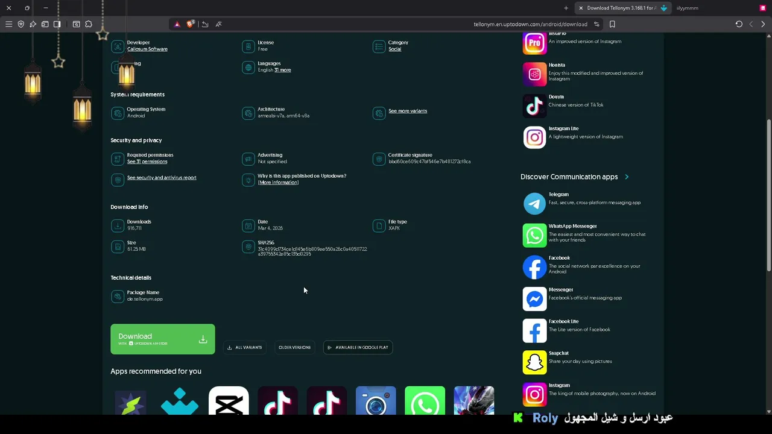The width and height of the screenshot is (772, 434).
Task: Open the Instagram app icon in Communication list
Action: click(x=534, y=394)
